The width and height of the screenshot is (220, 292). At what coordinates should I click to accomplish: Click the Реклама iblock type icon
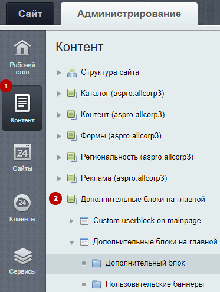(72, 178)
